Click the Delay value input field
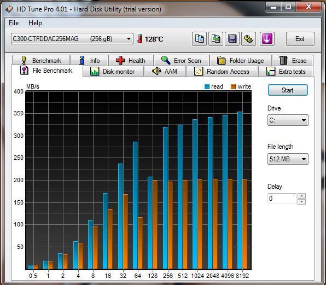The width and height of the screenshot is (326, 285). (282, 199)
